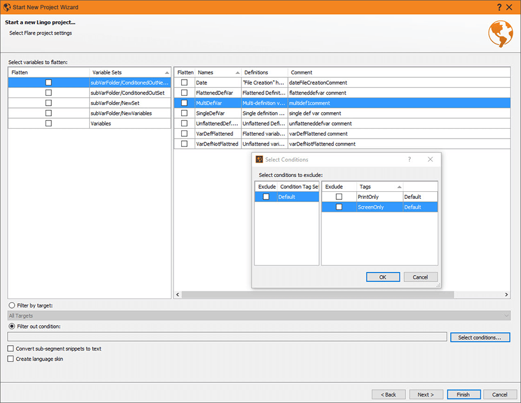
Task: Click the Select conditions... button
Action: (x=480, y=338)
